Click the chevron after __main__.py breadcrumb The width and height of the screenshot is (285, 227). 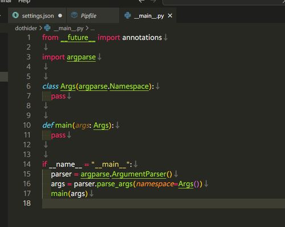click(x=87, y=28)
